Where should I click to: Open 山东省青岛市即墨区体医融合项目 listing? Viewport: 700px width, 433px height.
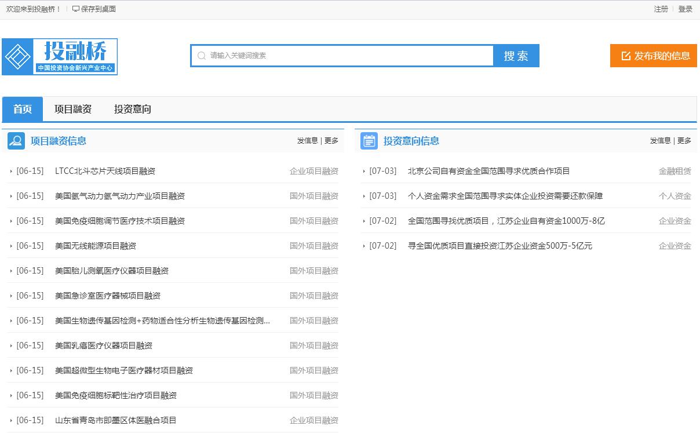(116, 420)
